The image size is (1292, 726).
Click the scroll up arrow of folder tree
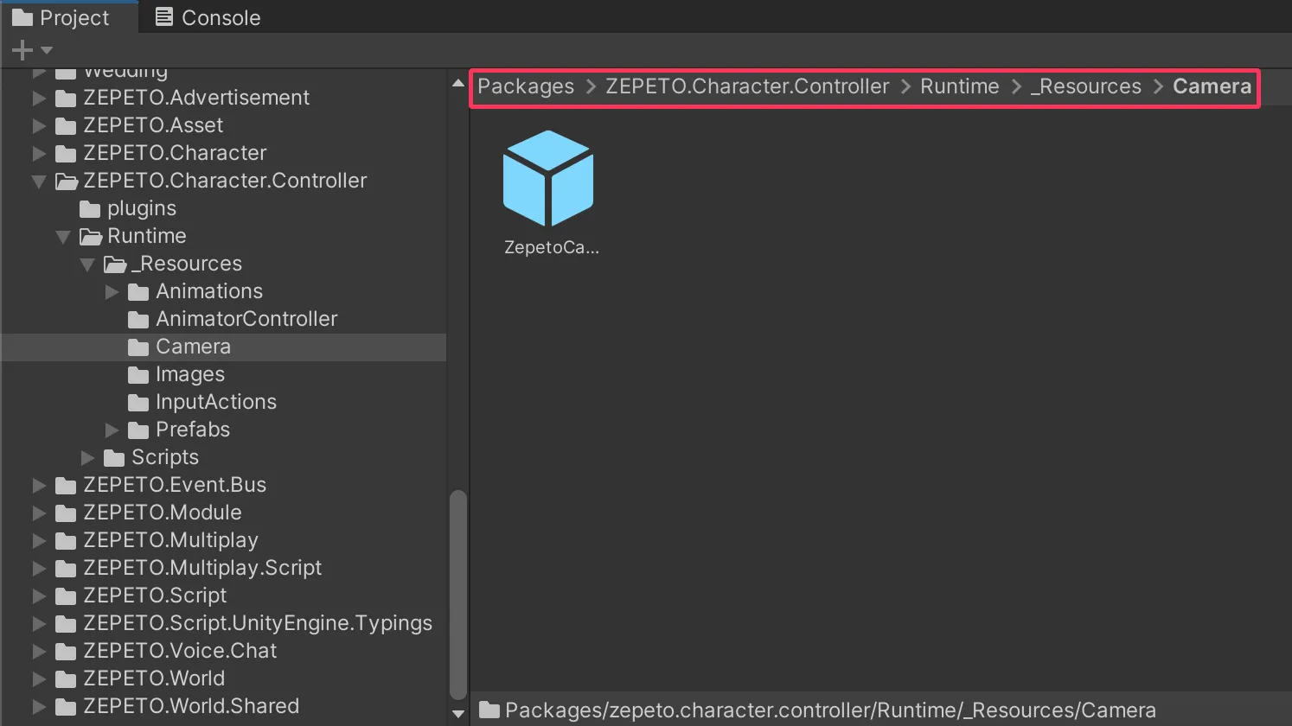tap(458, 84)
